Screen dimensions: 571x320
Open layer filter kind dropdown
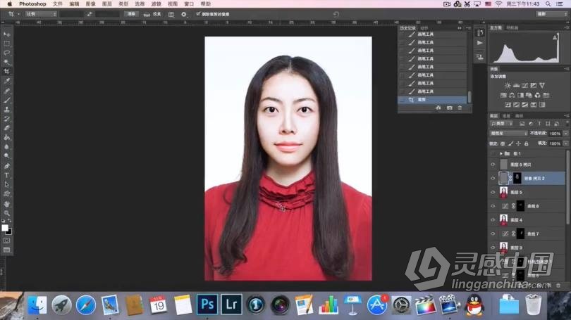pyautogui.click(x=502, y=124)
